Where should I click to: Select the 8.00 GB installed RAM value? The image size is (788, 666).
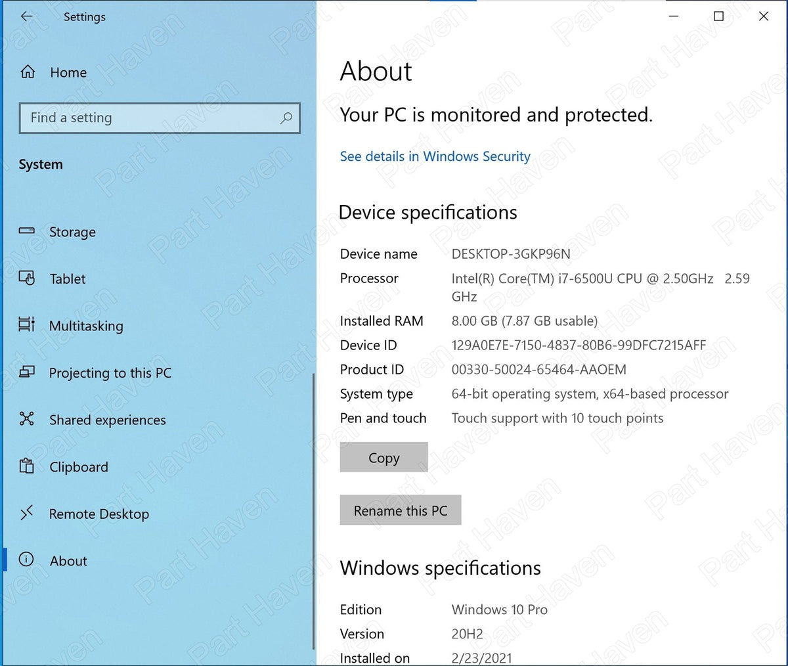click(525, 321)
